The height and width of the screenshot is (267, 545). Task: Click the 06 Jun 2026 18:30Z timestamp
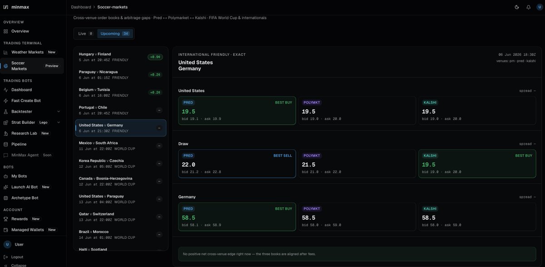[x=517, y=54]
